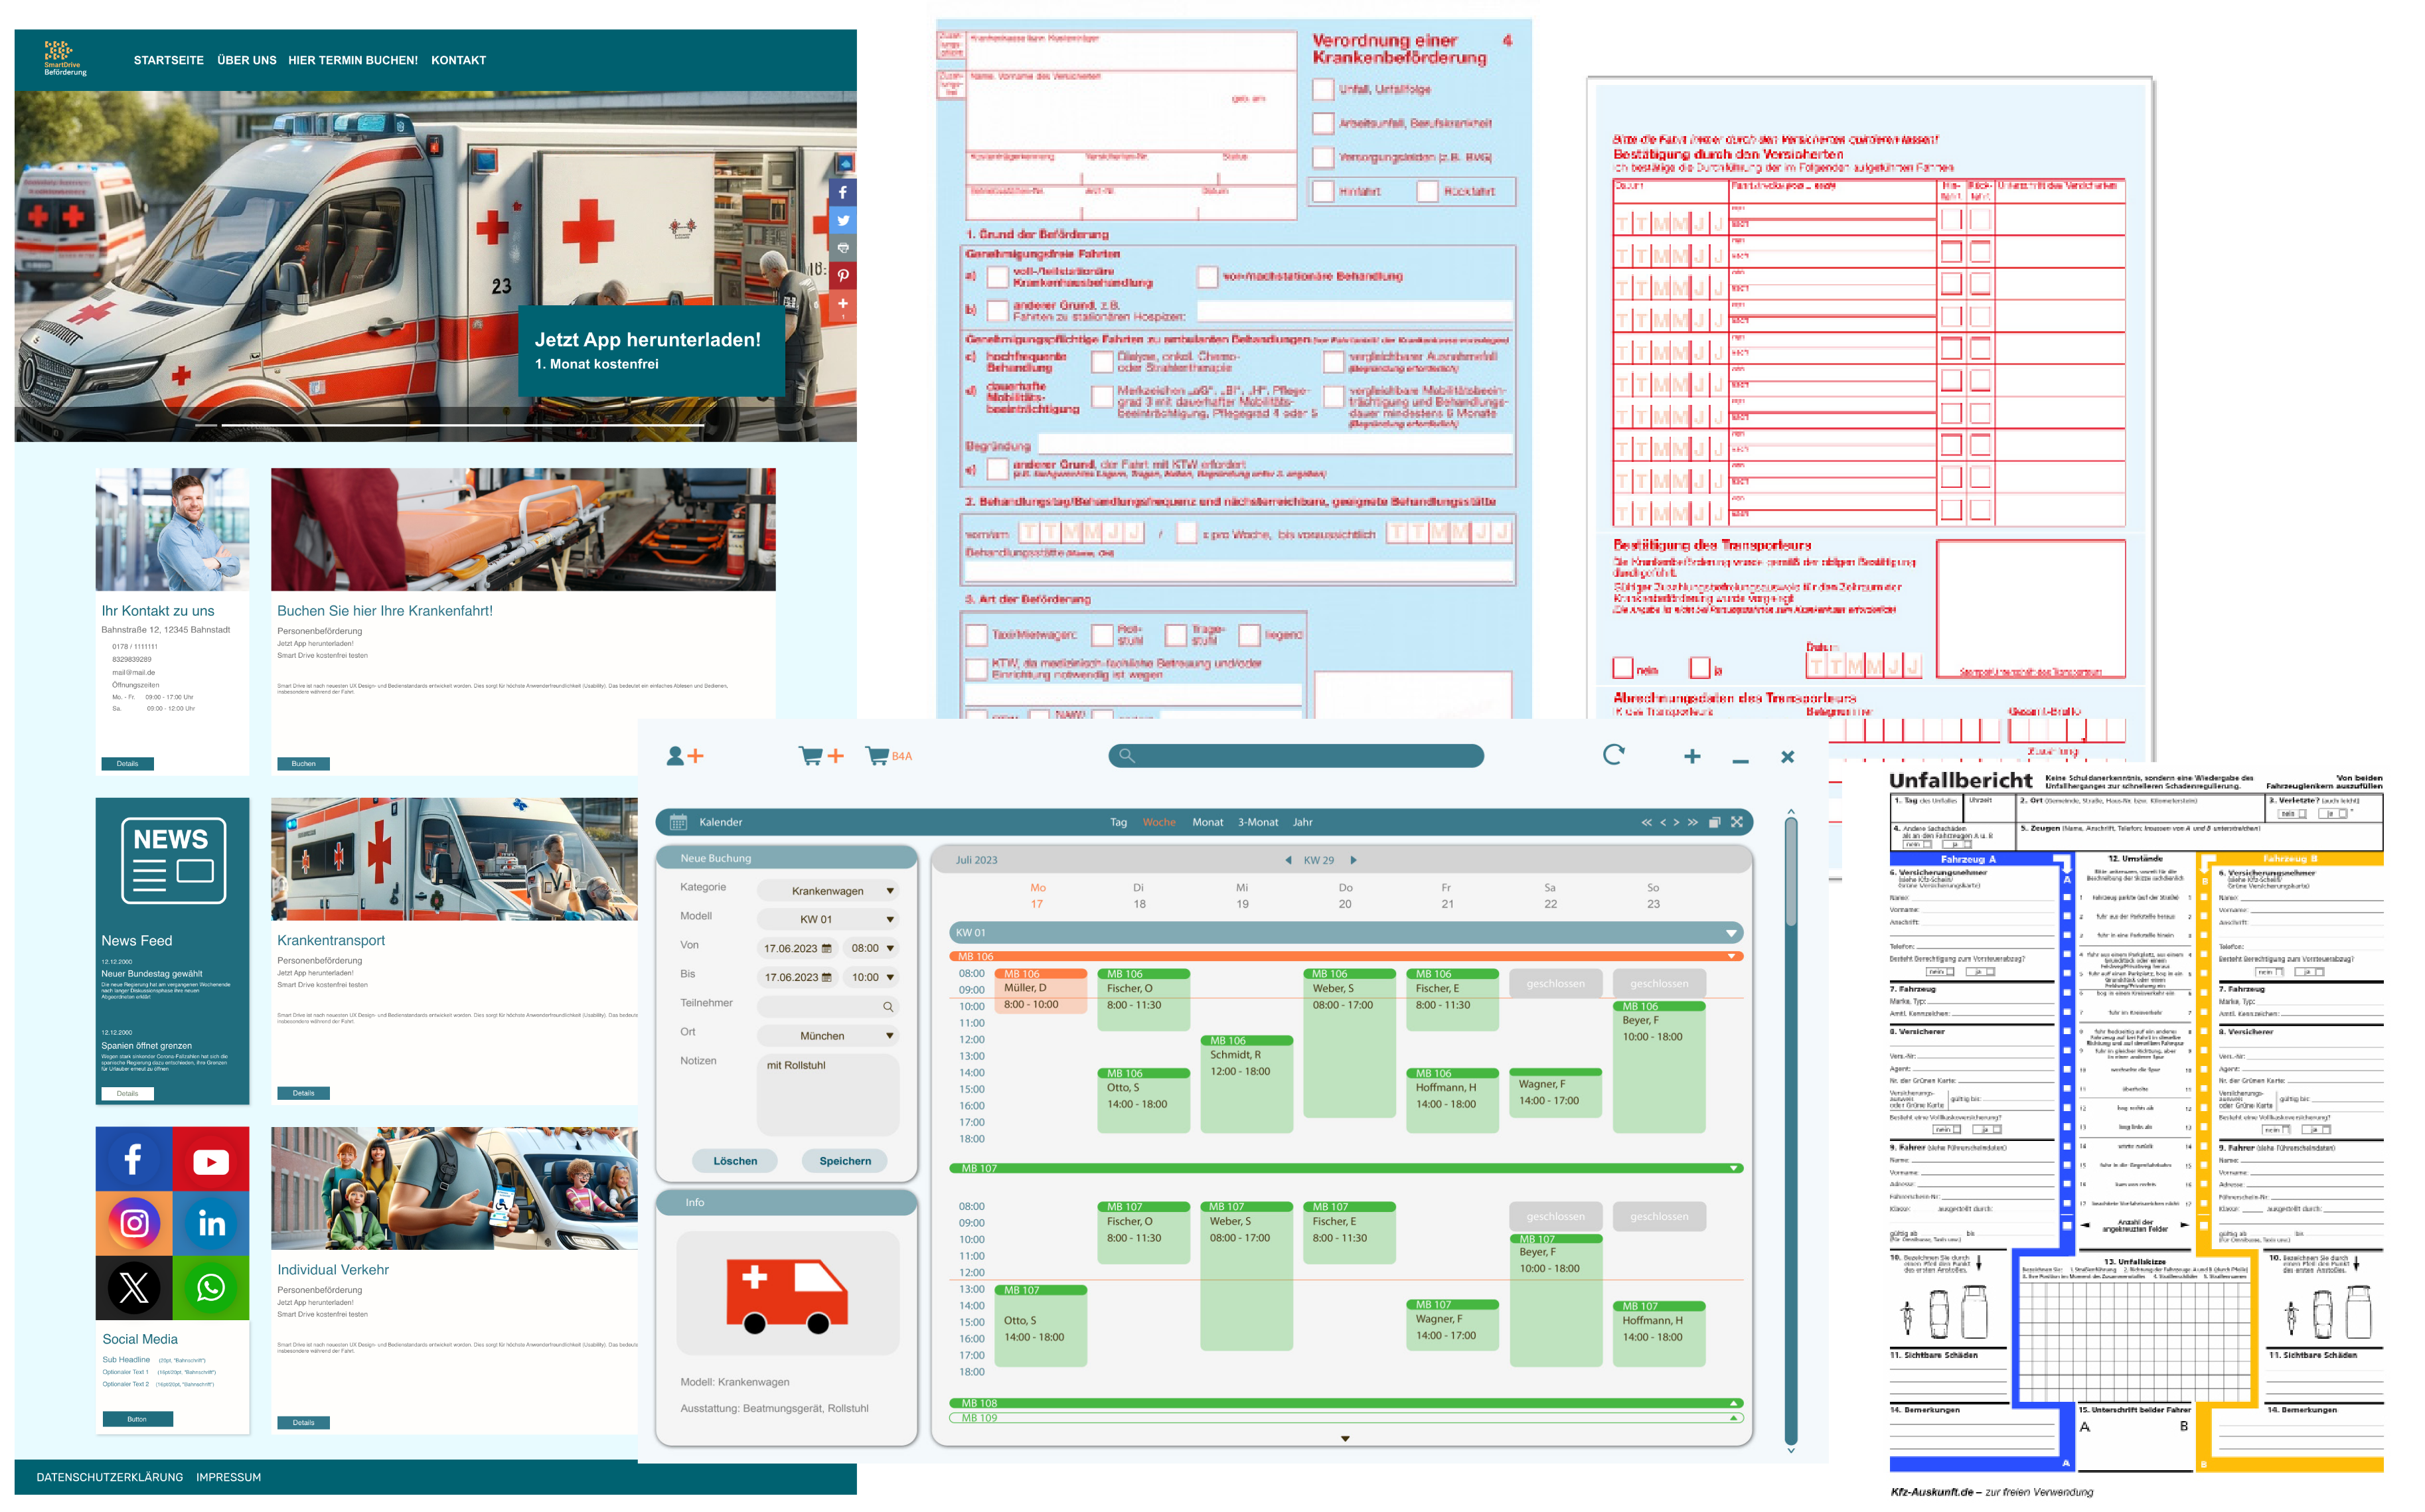
Task: Click the Pinterest share icon
Action: click(x=843, y=275)
